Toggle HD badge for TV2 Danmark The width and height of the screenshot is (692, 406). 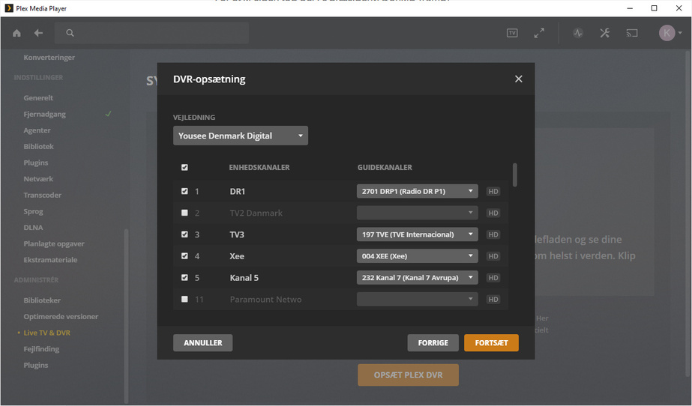(x=493, y=213)
